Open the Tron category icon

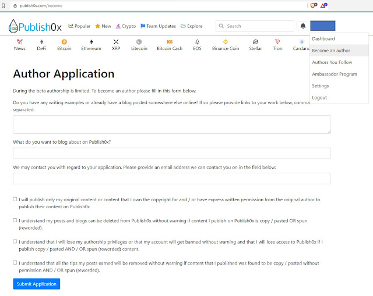coord(277,42)
